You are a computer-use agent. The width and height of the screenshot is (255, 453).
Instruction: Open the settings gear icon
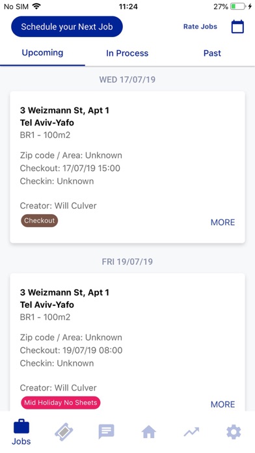(234, 432)
